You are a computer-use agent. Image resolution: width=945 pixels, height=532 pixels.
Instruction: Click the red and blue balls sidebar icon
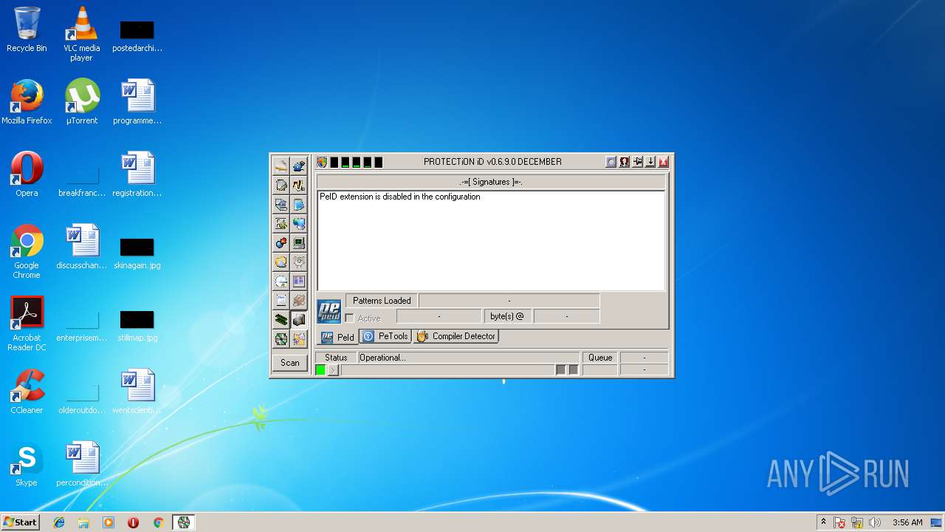pyautogui.click(x=281, y=242)
